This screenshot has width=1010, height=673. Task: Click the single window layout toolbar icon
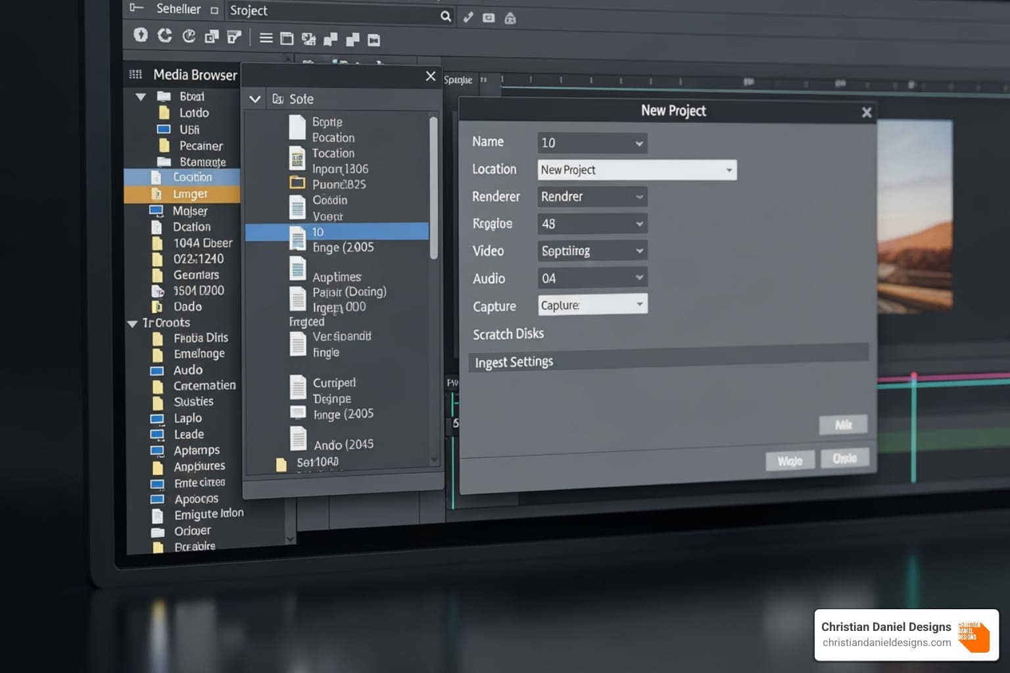(x=287, y=39)
